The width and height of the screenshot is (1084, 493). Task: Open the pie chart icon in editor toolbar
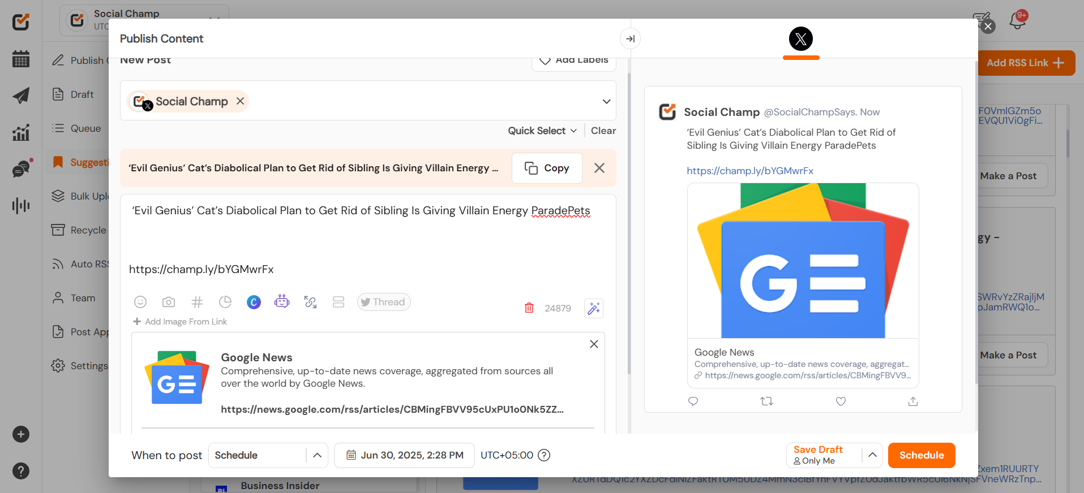(225, 302)
